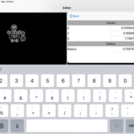134x134 pixels.
Task: Tap the clipboard icon above keyboard
Action: [1, 69]
